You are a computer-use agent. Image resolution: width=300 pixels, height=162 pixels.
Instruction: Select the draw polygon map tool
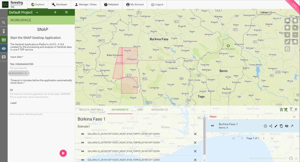287,28
